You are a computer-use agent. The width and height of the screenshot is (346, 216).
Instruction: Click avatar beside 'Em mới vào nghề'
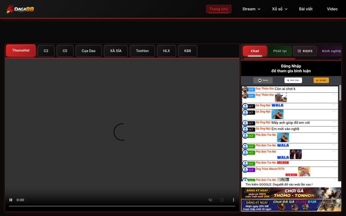pyautogui.click(x=245, y=129)
